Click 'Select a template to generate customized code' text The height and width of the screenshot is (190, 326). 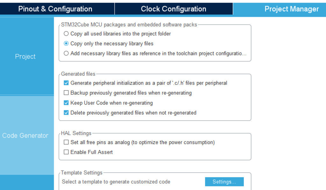click(x=116, y=182)
